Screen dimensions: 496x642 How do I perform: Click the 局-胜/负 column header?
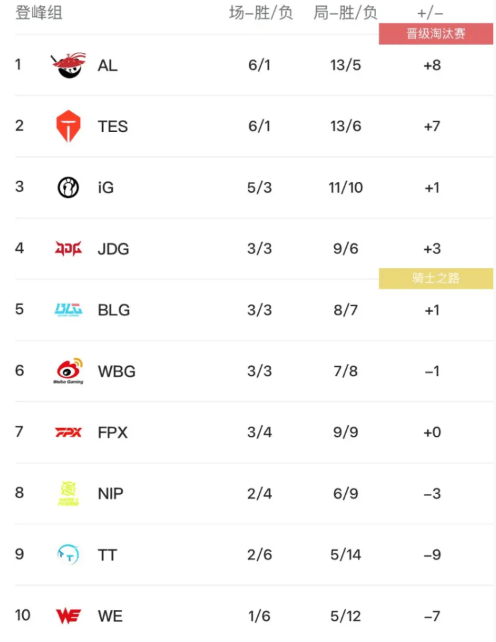pyautogui.click(x=345, y=13)
